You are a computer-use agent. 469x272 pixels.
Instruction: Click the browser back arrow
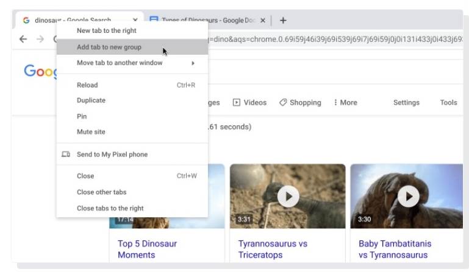click(x=23, y=39)
